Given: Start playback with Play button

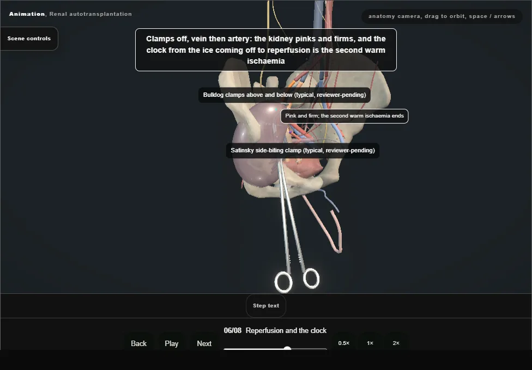Looking at the screenshot, I should [x=171, y=343].
